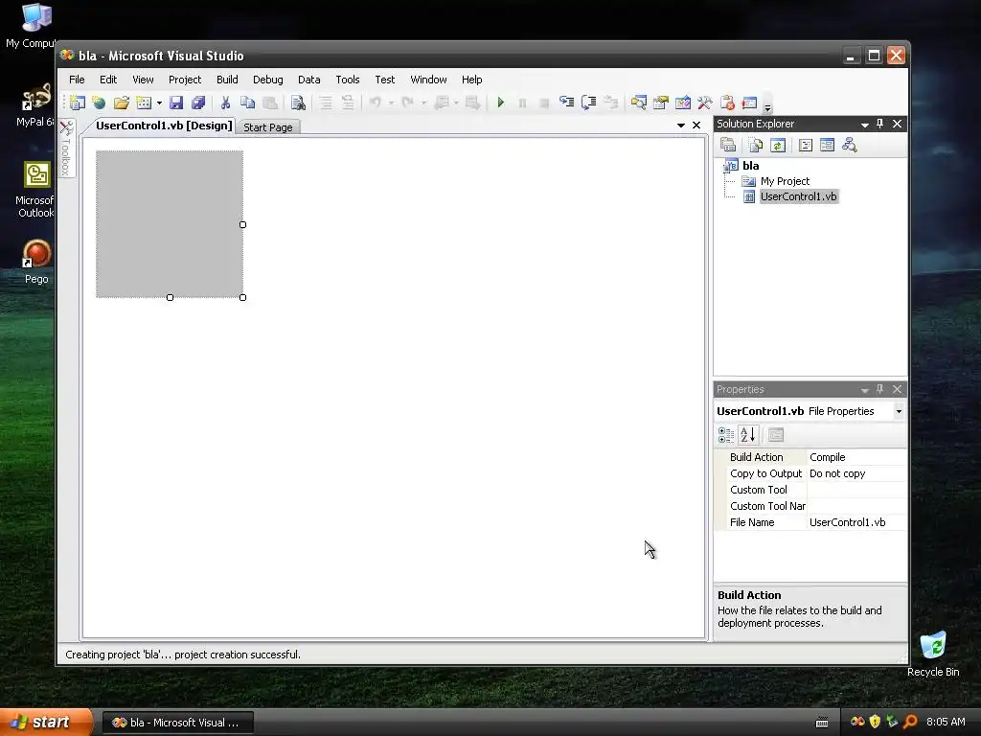Open the Edit menu
The image size is (981, 736).
tap(108, 80)
